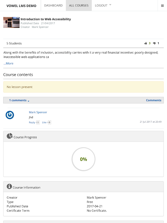Go to the Dashboard tab
The width and height of the screenshot is (167, 223).
(53, 6)
